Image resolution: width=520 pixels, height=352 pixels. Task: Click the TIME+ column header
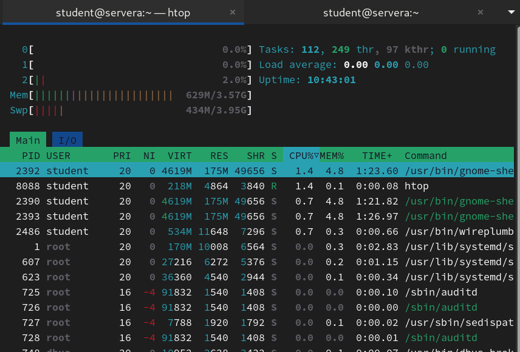click(x=377, y=155)
